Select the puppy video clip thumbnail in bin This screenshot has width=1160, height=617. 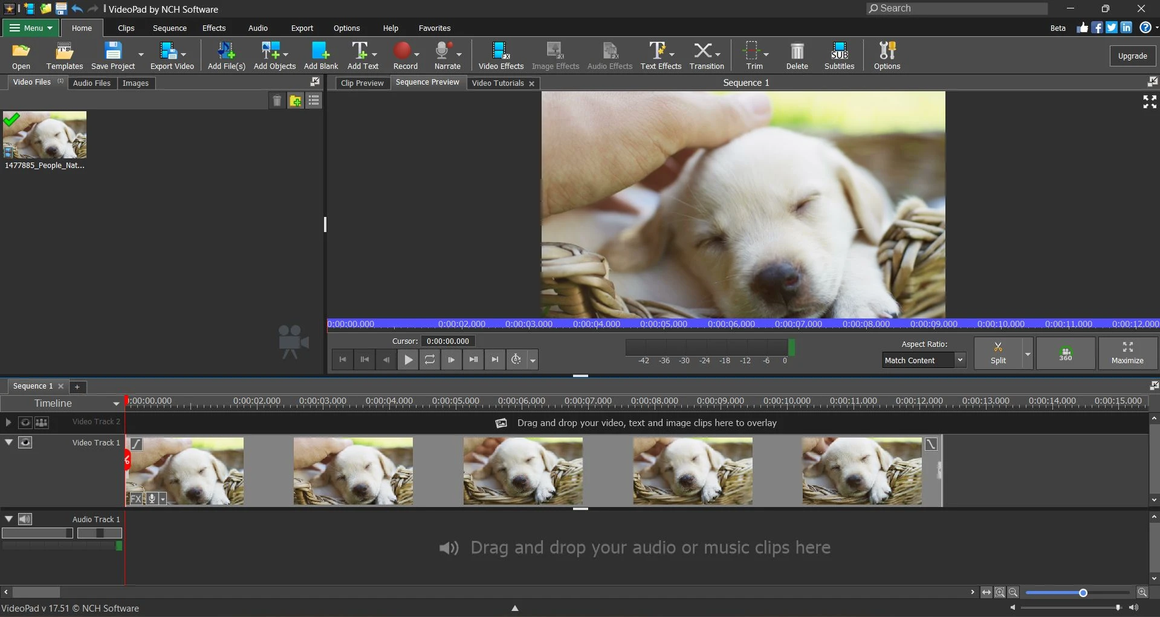coord(45,135)
